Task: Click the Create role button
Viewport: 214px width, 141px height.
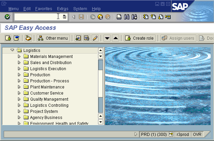Action: pos(140,38)
